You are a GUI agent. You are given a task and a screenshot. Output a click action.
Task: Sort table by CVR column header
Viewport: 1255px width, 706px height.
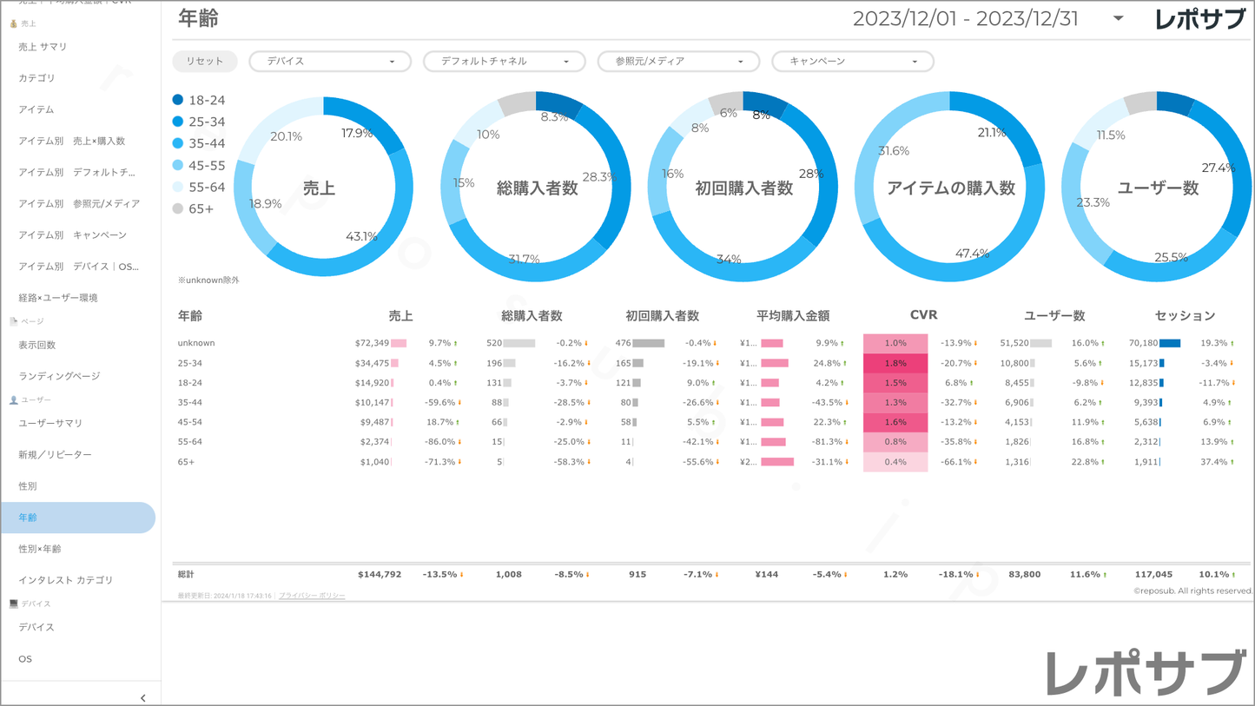923,315
